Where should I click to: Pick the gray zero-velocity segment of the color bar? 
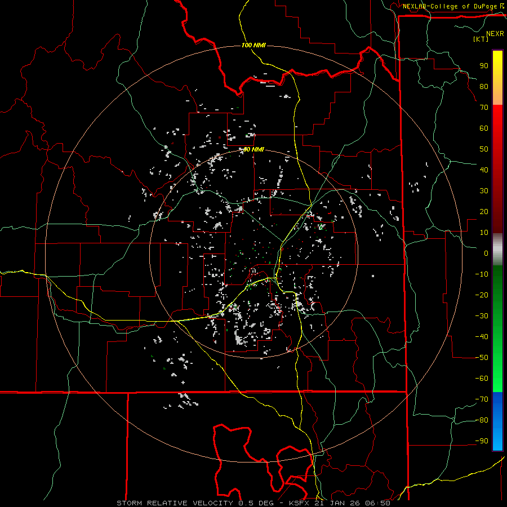click(497, 250)
